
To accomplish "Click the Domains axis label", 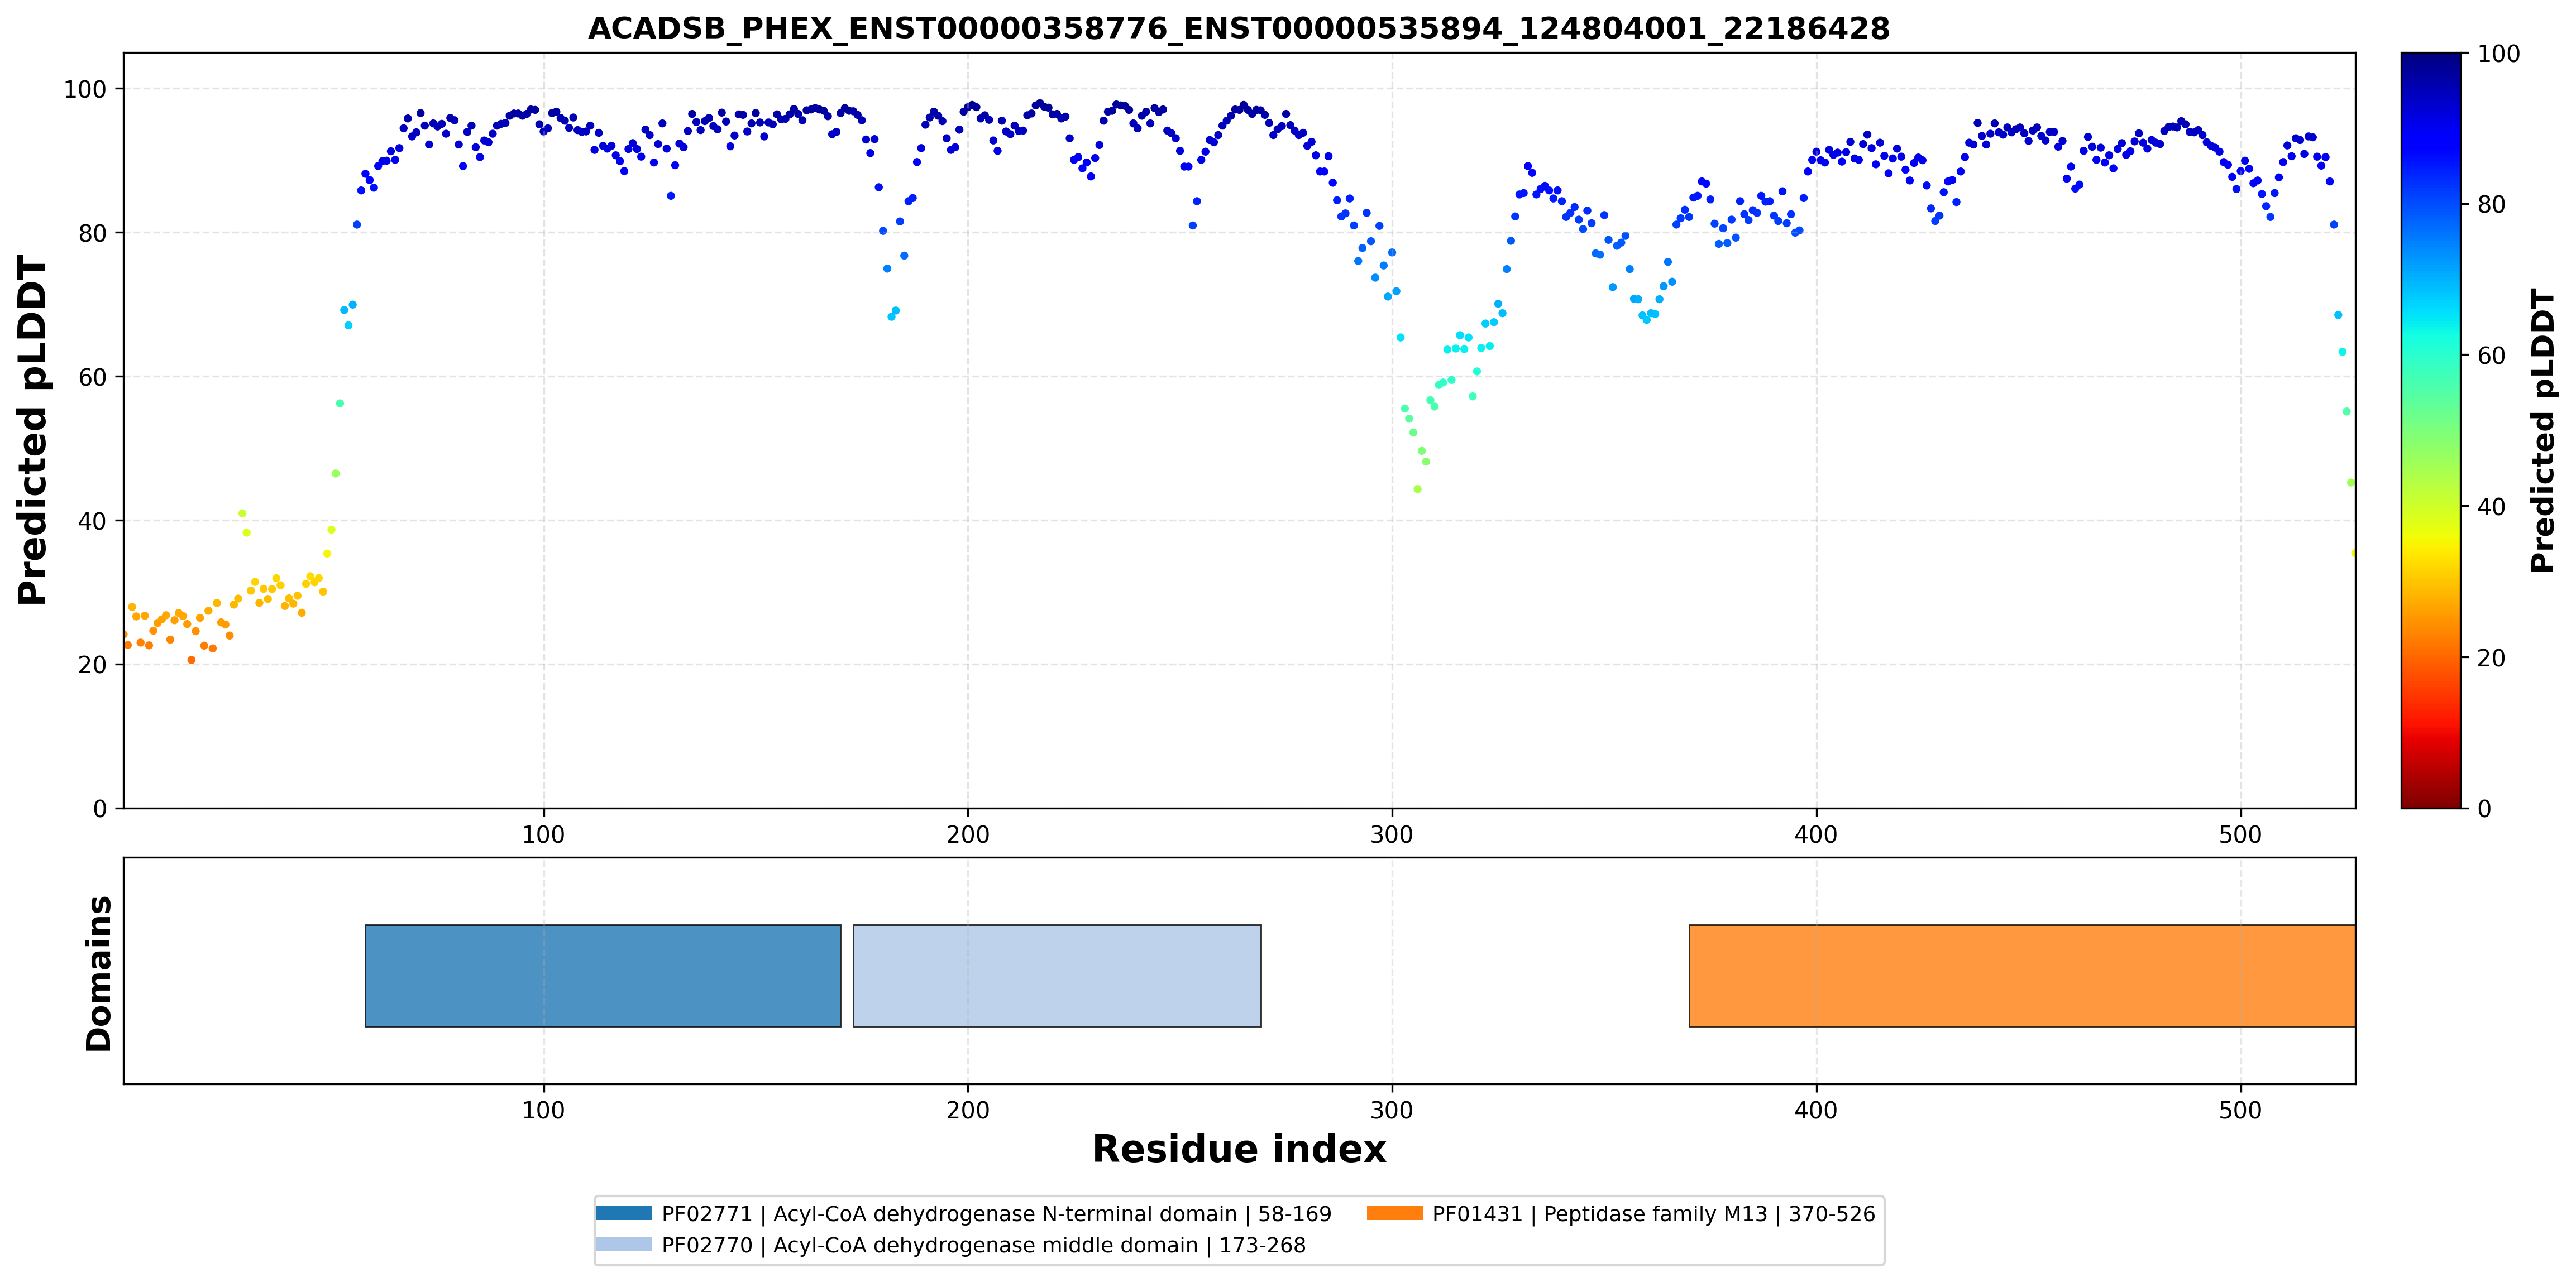I will 98,973.
